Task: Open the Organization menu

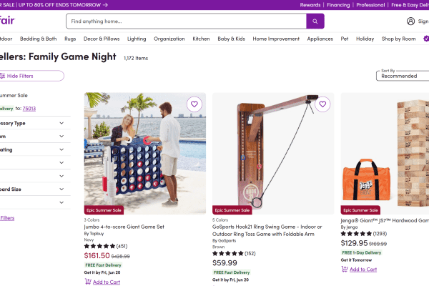Action: click(169, 39)
